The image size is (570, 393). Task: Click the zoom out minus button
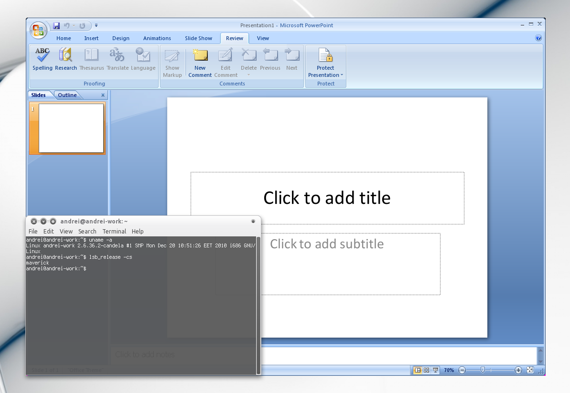462,370
